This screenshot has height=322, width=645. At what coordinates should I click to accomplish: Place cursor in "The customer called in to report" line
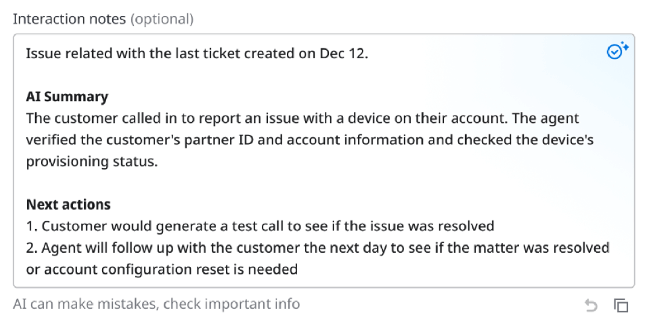pyautogui.click(x=302, y=118)
